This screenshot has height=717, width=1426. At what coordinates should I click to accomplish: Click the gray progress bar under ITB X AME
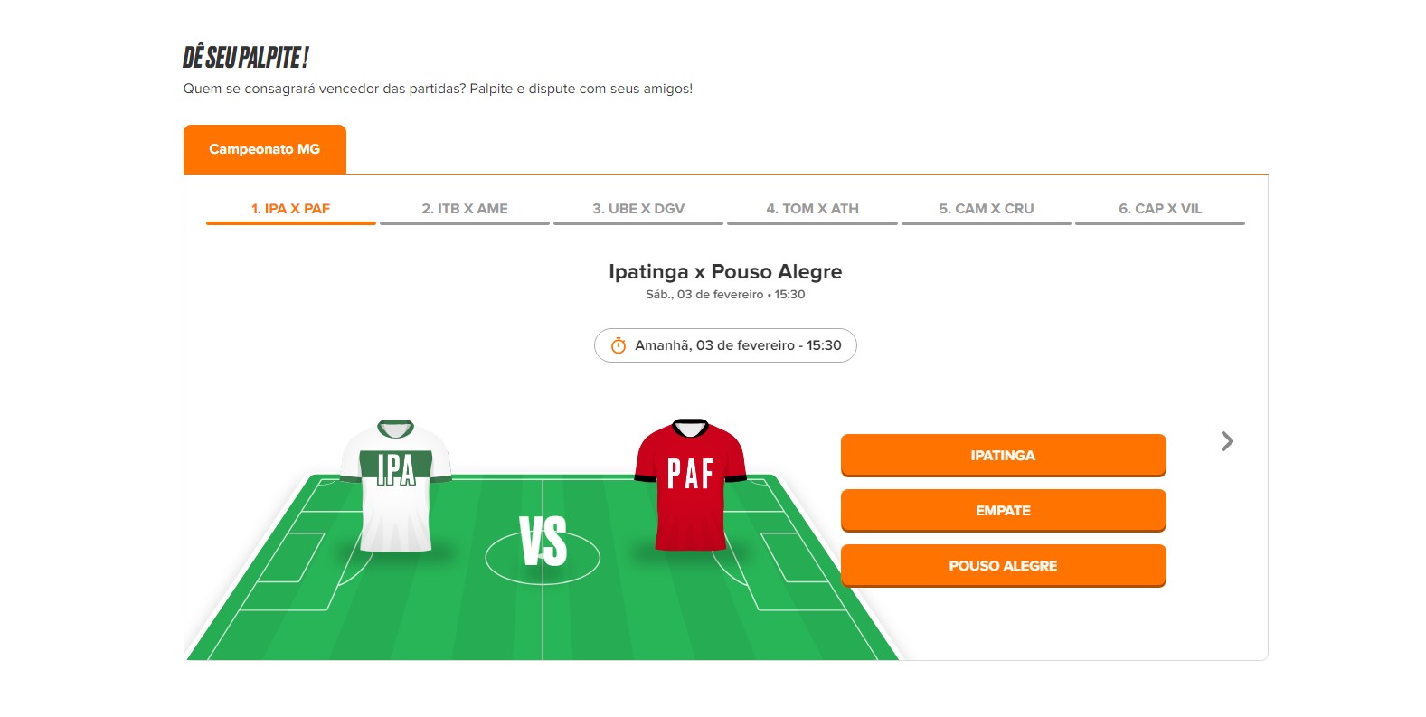click(x=465, y=223)
